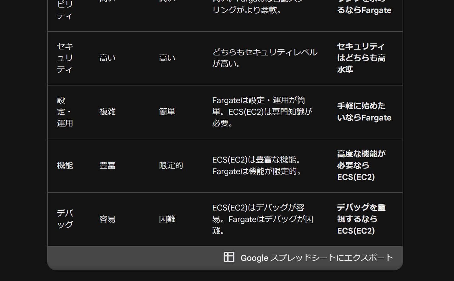Click the 限定的 cell
The image size is (454, 281).
171,165
